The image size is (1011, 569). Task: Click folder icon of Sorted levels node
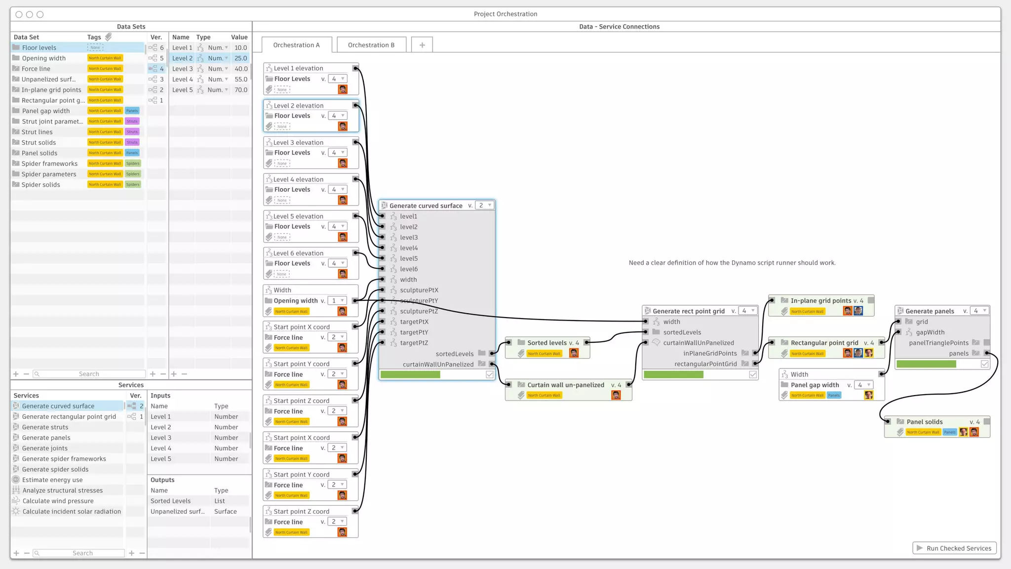click(x=521, y=342)
